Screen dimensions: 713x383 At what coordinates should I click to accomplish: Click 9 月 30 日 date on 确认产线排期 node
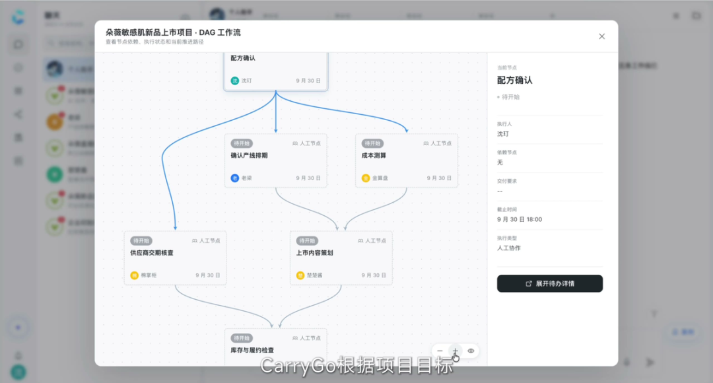coord(308,178)
